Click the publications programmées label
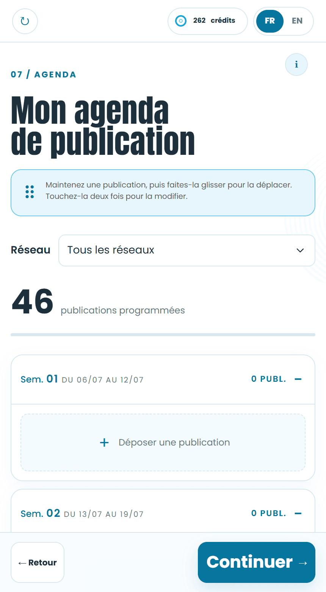 pos(123,310)
